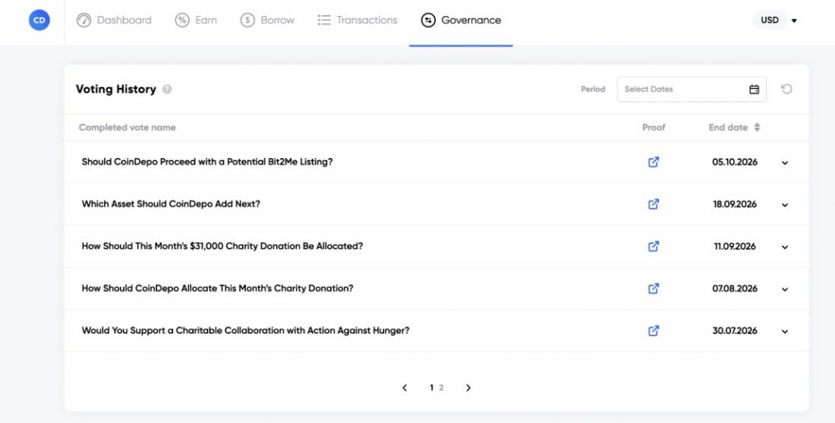Screen dimensions: 835x423
Task: Open the Dashboard tab
Action: (114, 21)
